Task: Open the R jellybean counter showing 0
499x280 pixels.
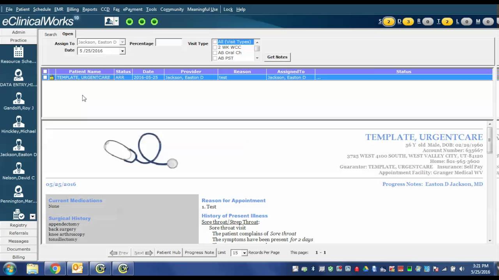Action: [x=428, y=22]
